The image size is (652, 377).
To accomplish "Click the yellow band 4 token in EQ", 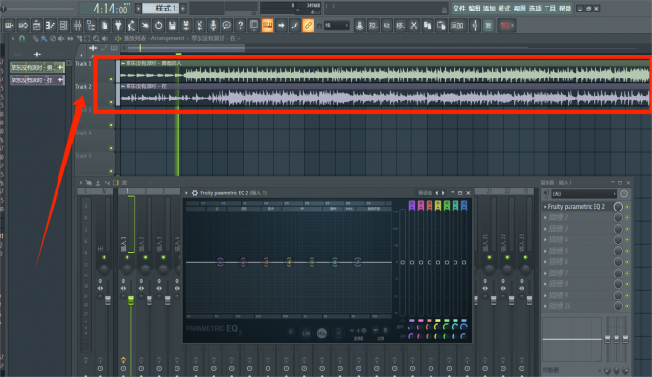I will click(289, 262).
